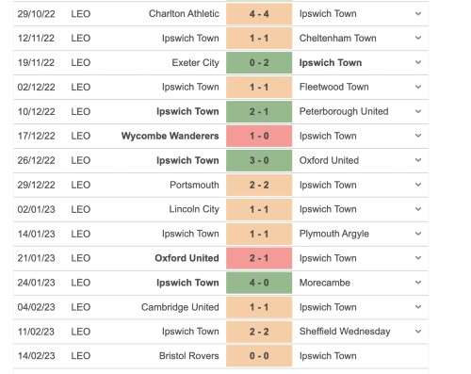471x374 pixels.
Task: Expand the Morecambe 4-0 match row
Action: (x=418, y=283)
